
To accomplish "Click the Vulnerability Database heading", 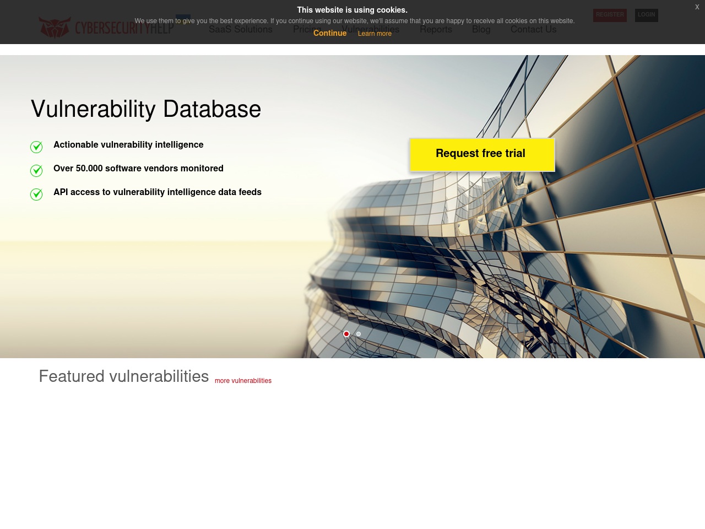I will (146, 109).
